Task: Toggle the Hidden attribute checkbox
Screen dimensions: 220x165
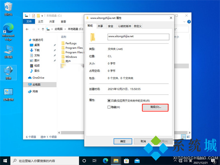Action: point(109,107)
